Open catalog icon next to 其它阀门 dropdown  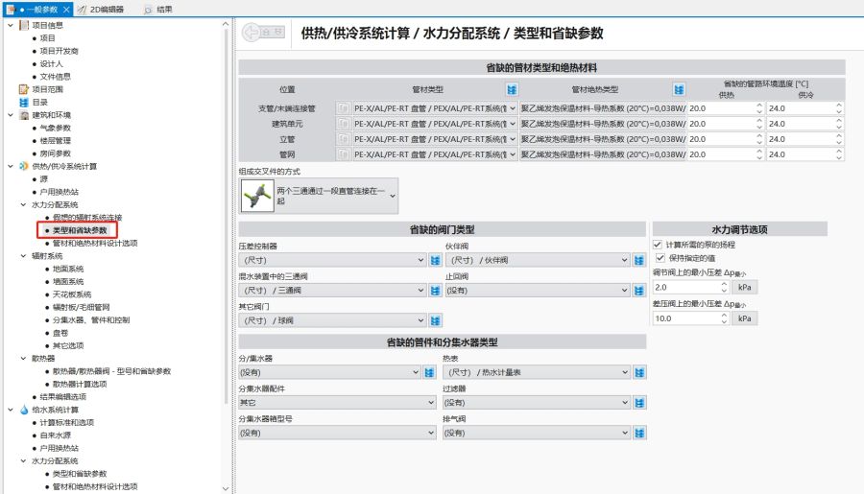pos(435,320)
